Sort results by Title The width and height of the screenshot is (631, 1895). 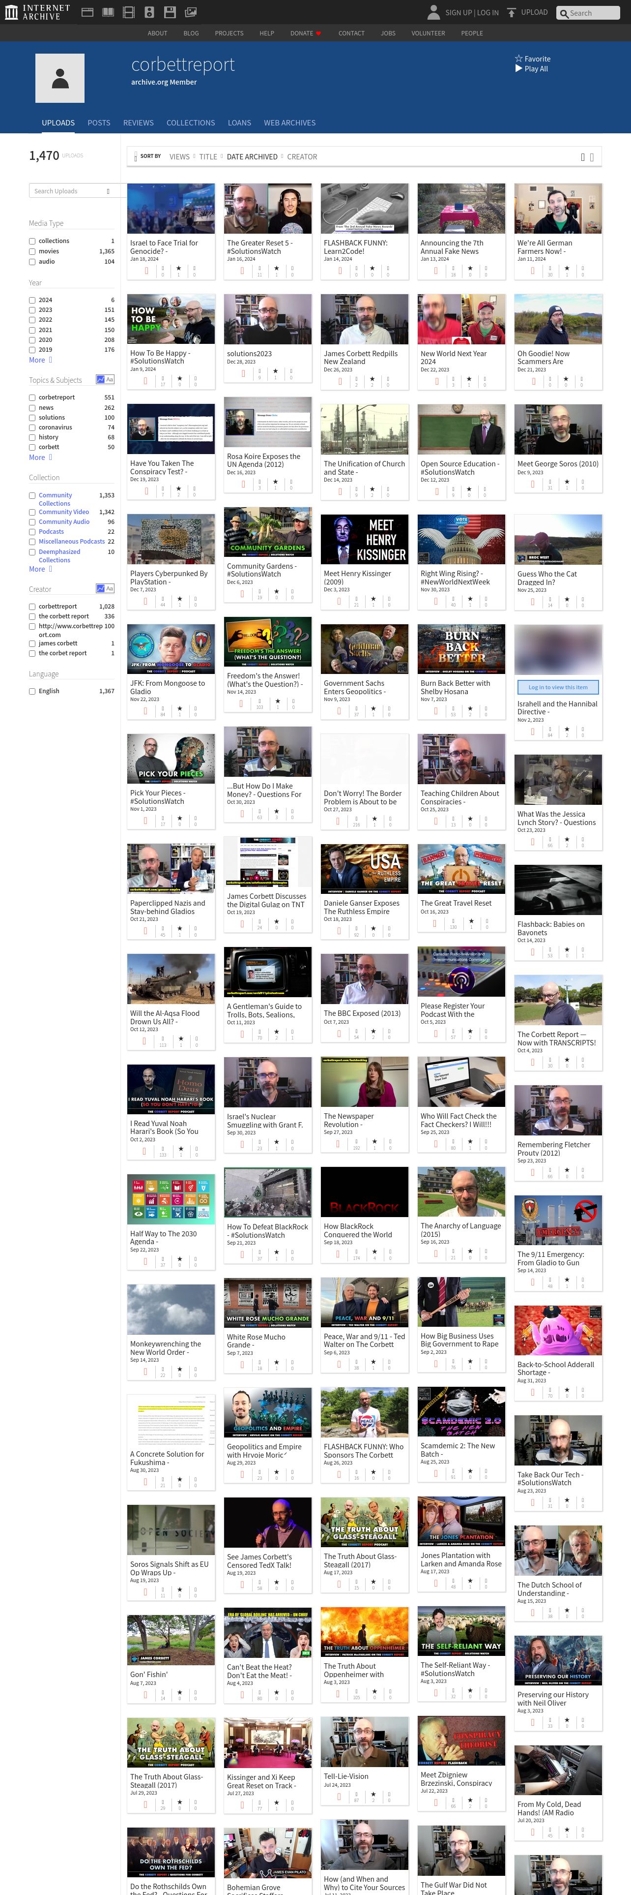click(x=208, y=157)
